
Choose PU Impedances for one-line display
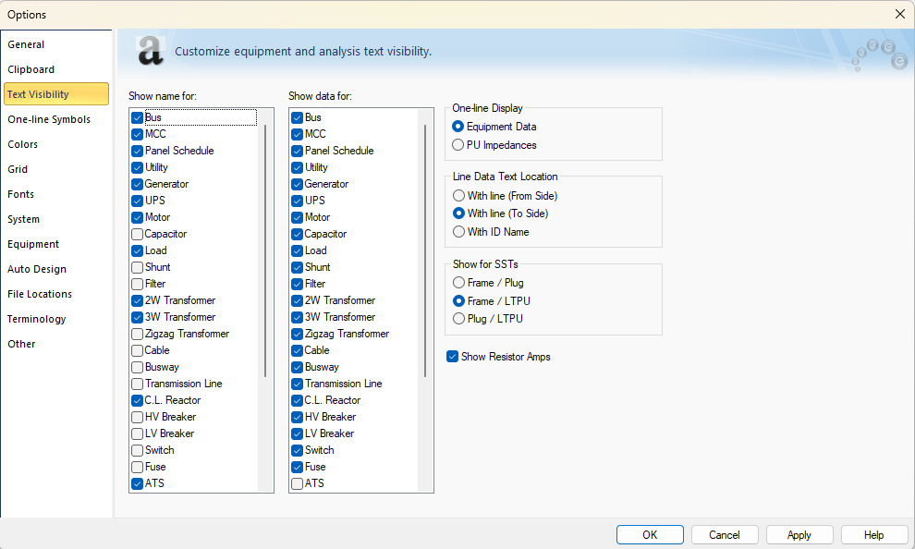coord(458,145)
